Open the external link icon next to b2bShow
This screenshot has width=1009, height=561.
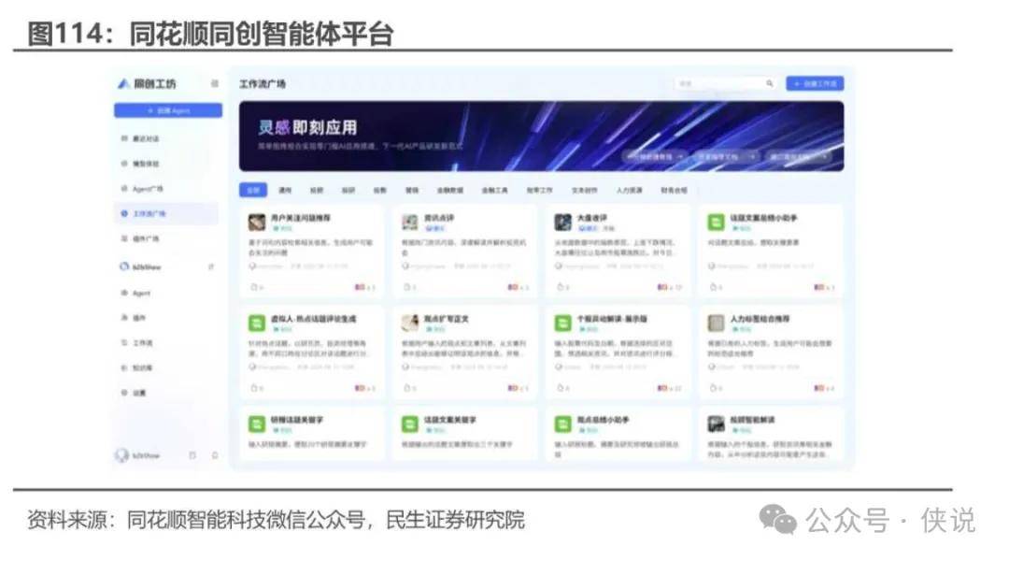[211, 266]
